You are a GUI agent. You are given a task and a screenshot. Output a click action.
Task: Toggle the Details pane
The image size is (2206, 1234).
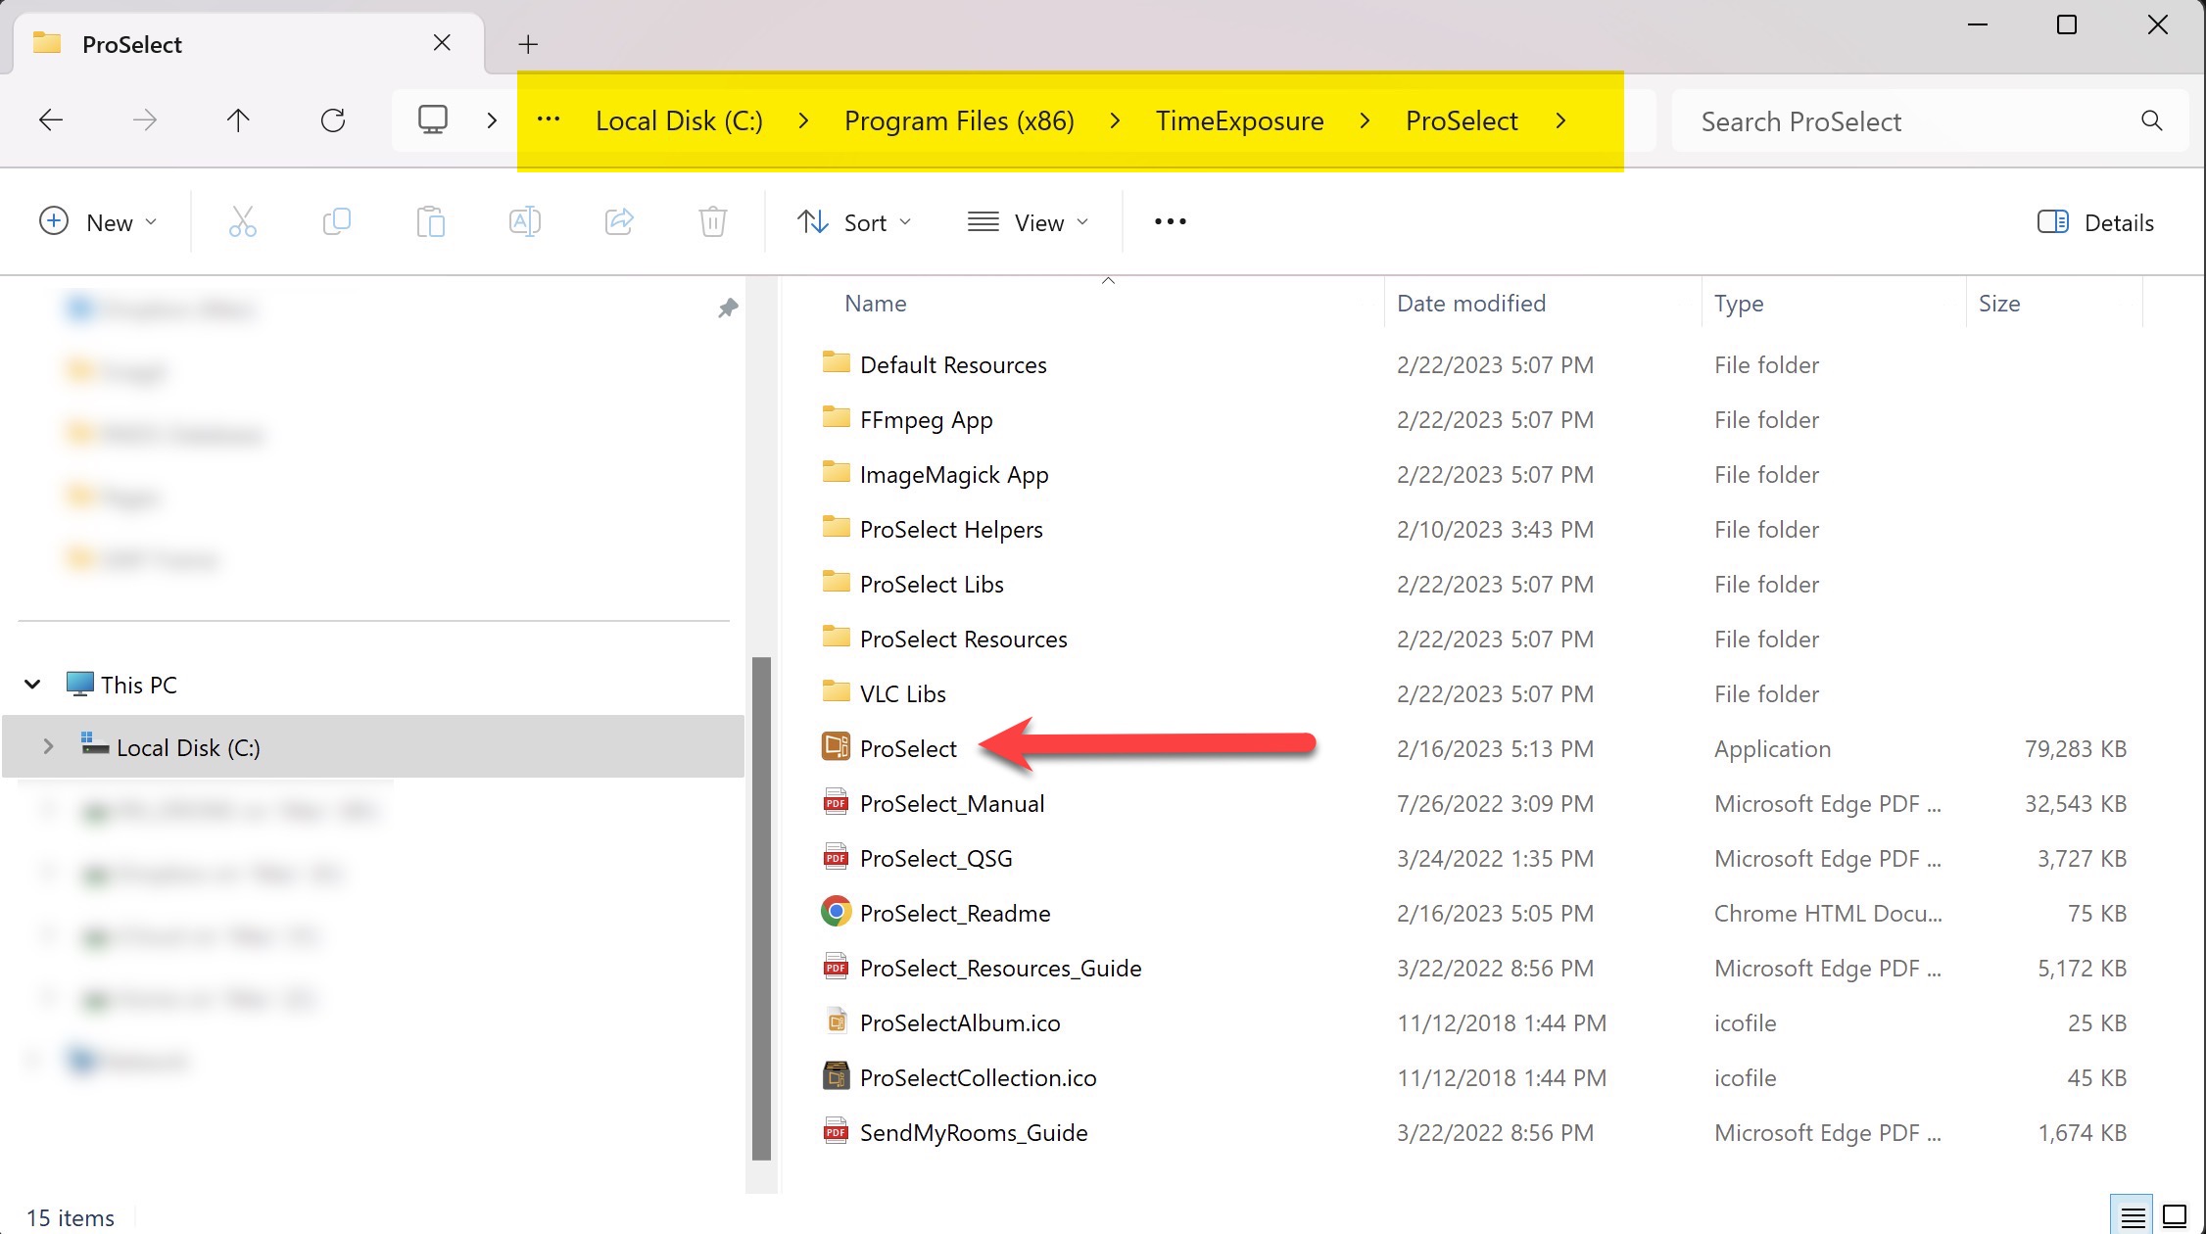coord(2095,222)
